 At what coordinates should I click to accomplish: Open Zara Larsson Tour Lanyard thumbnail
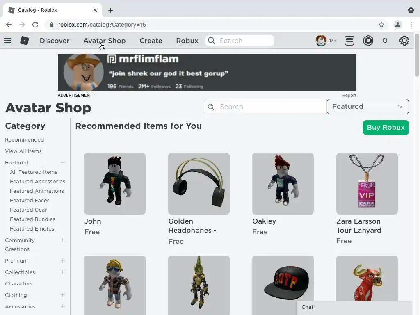pos(367,184)
